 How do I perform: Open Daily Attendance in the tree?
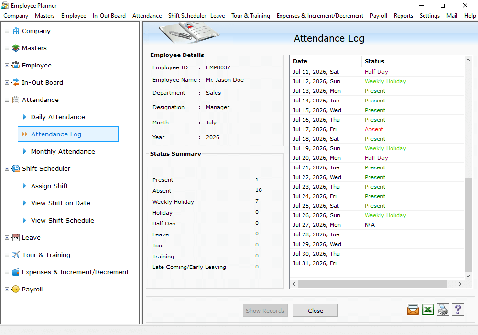click(x=58, y=117)
